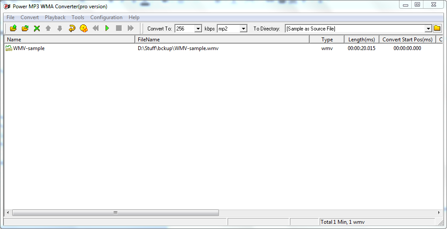Click the horizontal scrollbar thumb
Screen dimensions: 447x229
116,212
